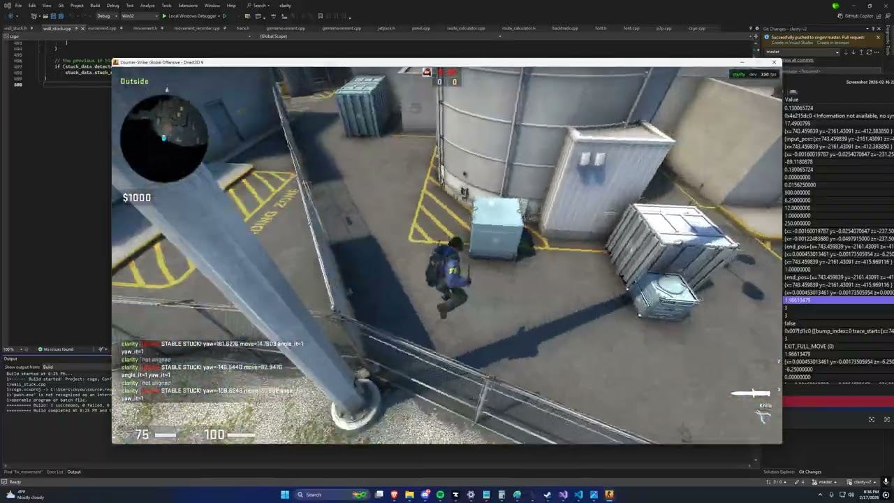The height and width of the screenshot is (503, 894).
Task: Switch to the font.h editor tab
Action: 601,29
